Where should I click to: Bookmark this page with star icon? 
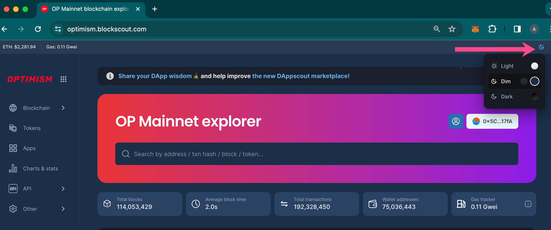click(x=452, y=29)
